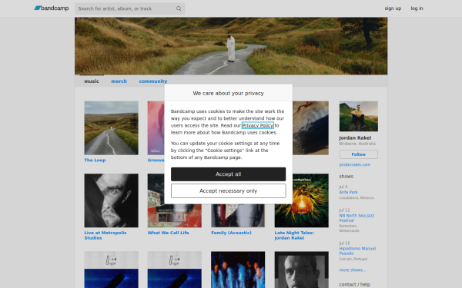Open the sign up link
This screenshot has width=462, height=288.
coord(393,8)
